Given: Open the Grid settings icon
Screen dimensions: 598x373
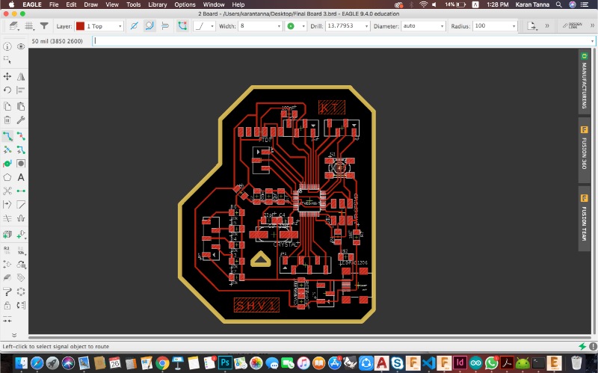Looking at the screenshot, I should pyautogui.click(x=29, y=26).
